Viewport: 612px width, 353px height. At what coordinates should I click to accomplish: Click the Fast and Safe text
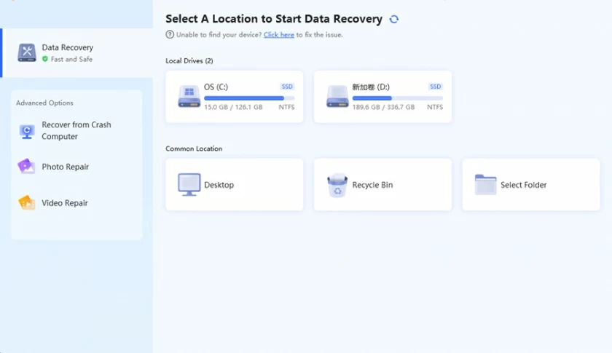(71, 59)
